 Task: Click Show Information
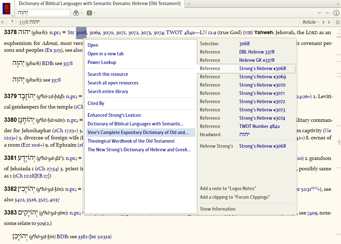coord(218,209)
